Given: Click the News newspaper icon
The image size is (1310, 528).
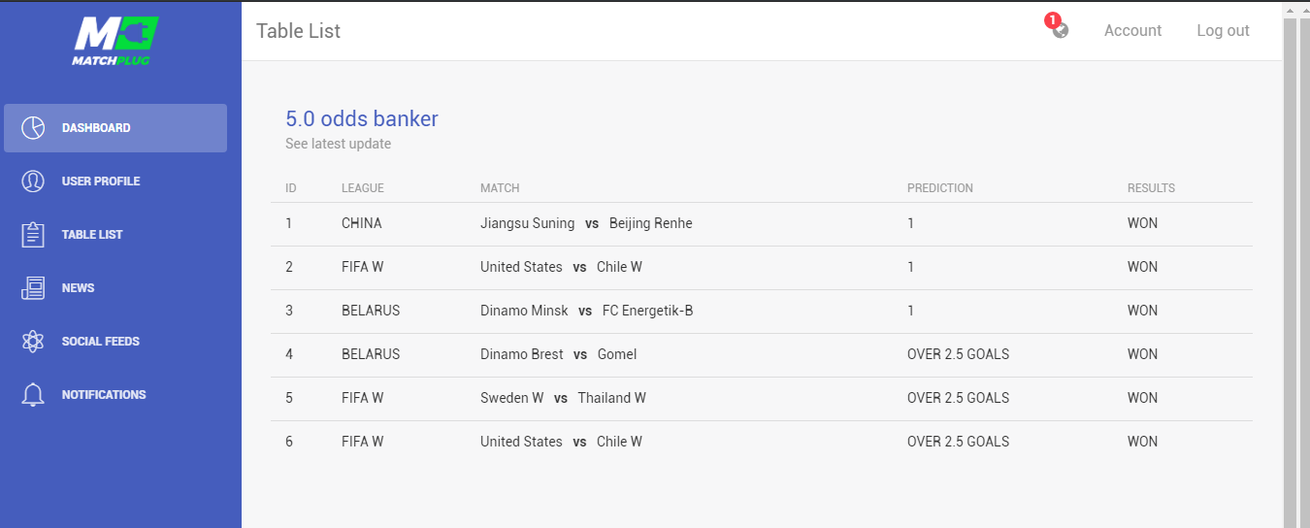Looking at the screenshot, I should (33, 288).
